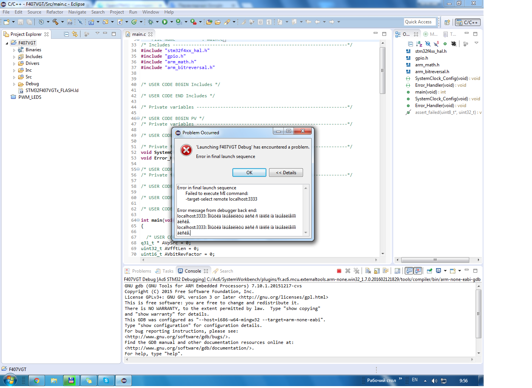Expand the Drivers folder in the tree
Image resolution: width=532 pixels, height=388 pixels.
(14, 64)
